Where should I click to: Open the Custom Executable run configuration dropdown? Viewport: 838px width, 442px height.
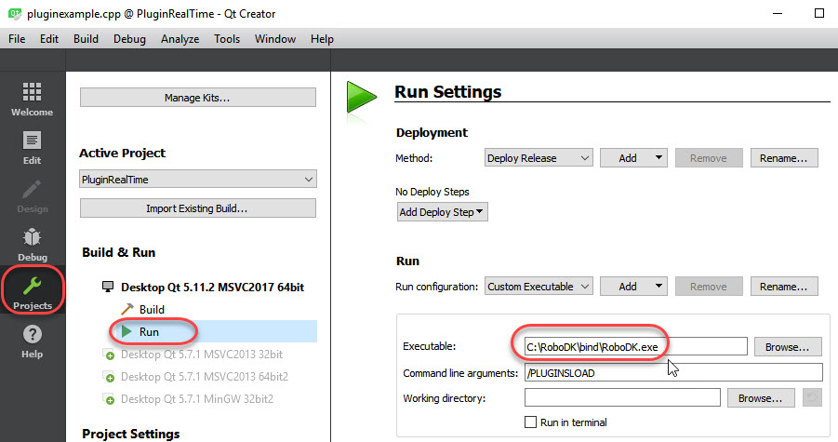pyautogui.click(x=539, y=287)
